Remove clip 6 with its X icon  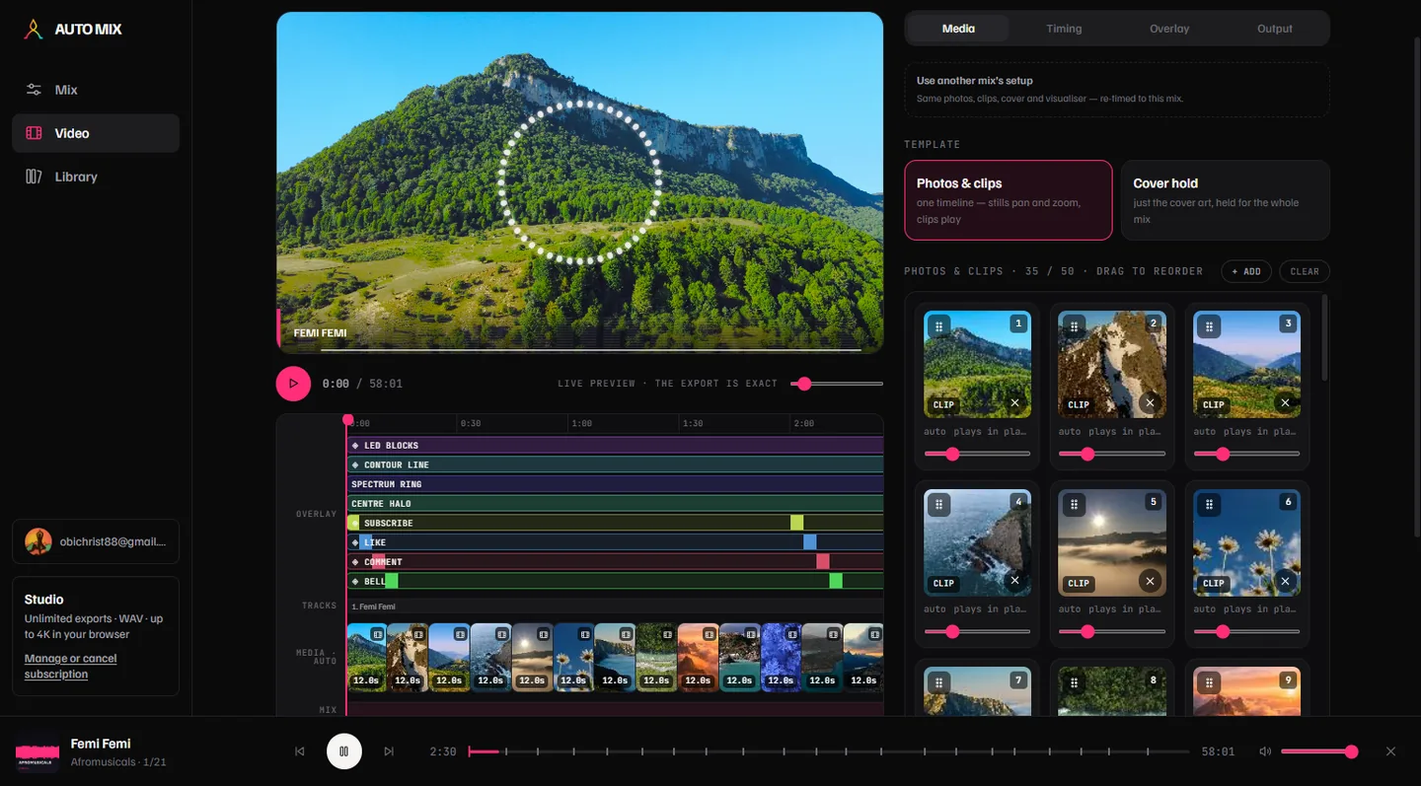point(1285,582)
